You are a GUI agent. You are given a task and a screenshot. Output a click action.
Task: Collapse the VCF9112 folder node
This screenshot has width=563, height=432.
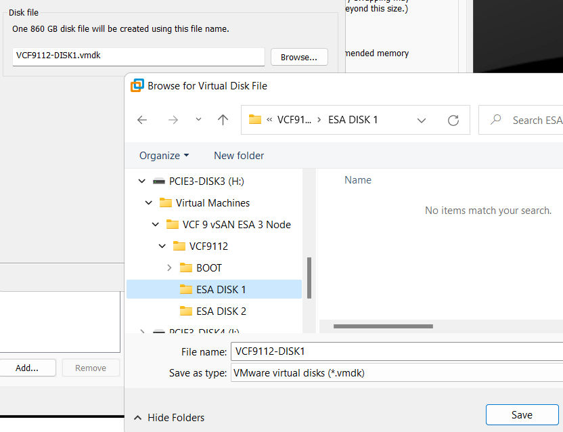coord(162,246)
